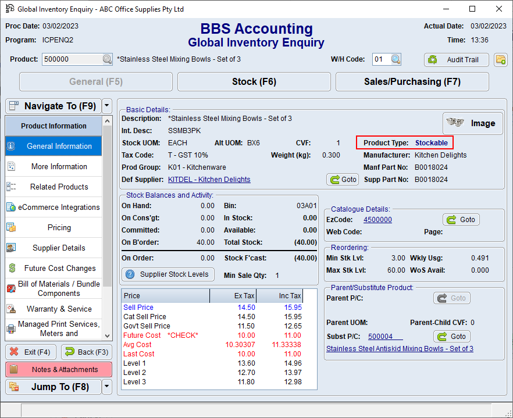Switch to the Stock (F6) tab

click(x=254, y=81)
